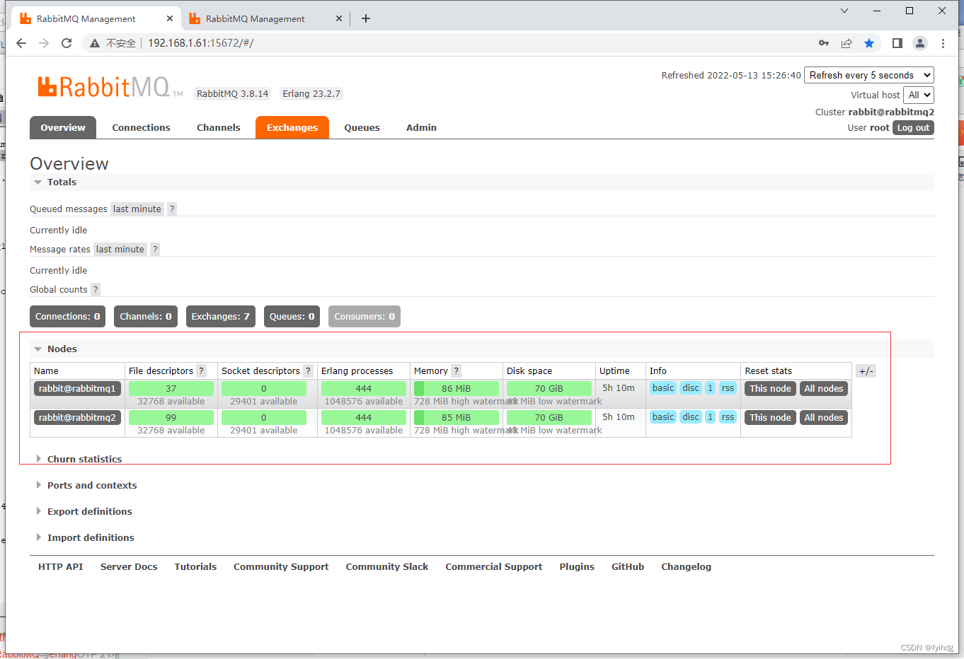Switch to the Channels tab
This screenshot has height=659, width=964.
tap(219, 127)
